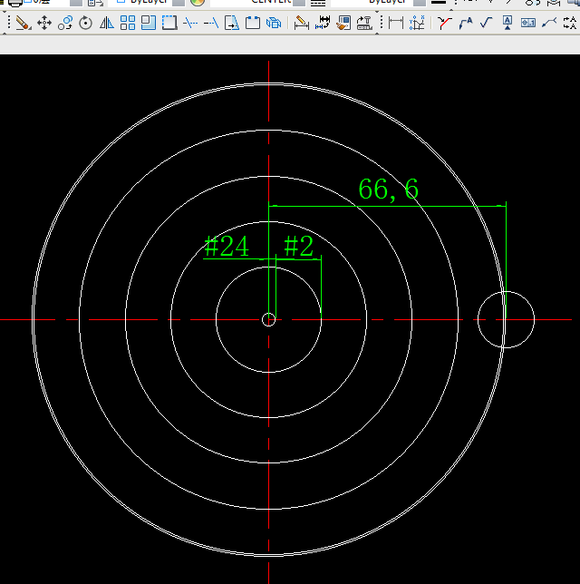
Task: Select the #2 dimension text
Action: coord(298,246)
